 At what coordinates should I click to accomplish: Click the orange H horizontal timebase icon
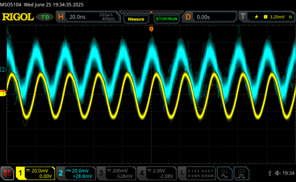[61, 17]
